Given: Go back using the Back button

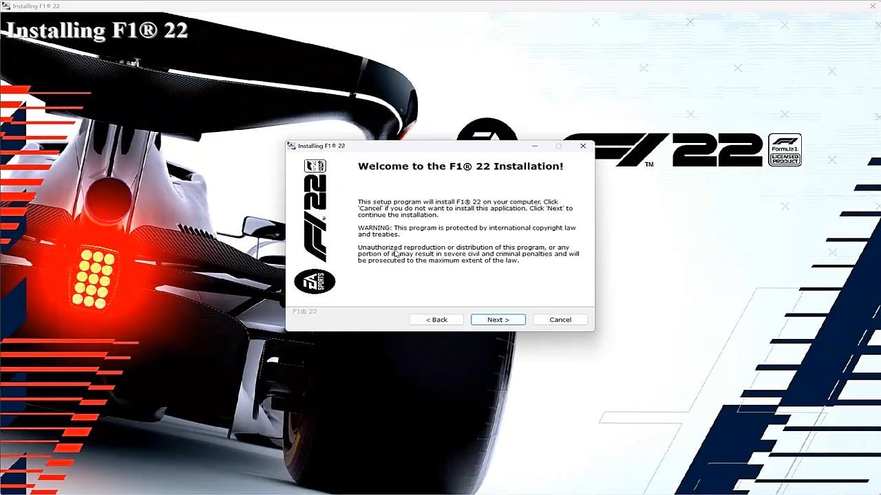Looking at the screenshot, I should (436, 320).
